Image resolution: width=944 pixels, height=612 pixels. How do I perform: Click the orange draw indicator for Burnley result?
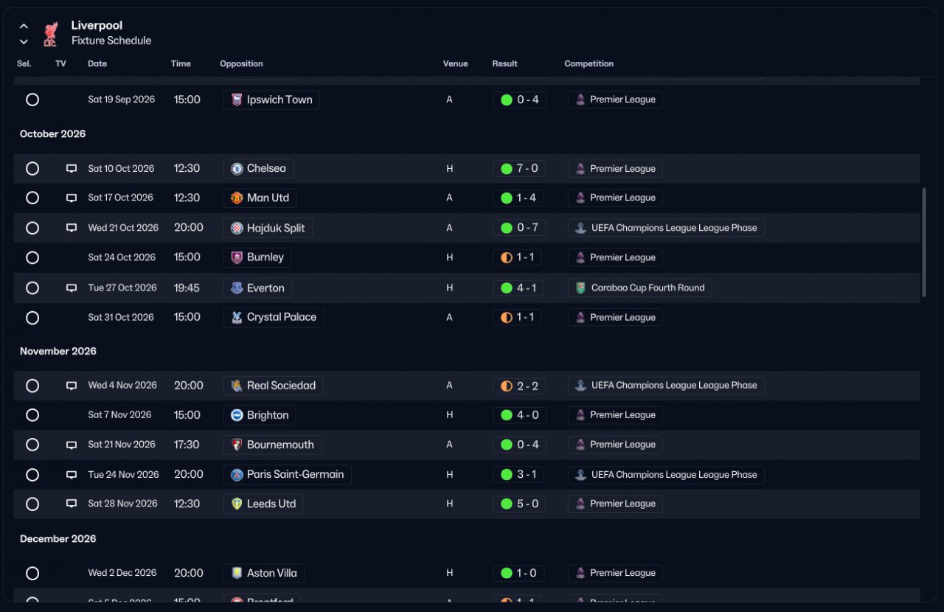coord(507,258)
